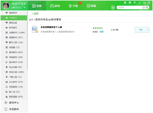The width and height of the screenshot is (153, 113).
Task: Open 聊天工具 (128) category
Action: (14, 42)
